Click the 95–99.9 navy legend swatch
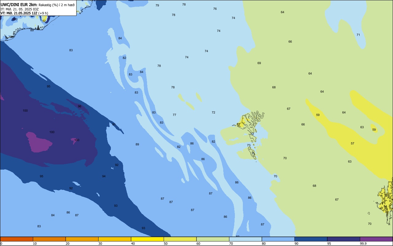Screen dimensions: 393x246 pos(344,239)
